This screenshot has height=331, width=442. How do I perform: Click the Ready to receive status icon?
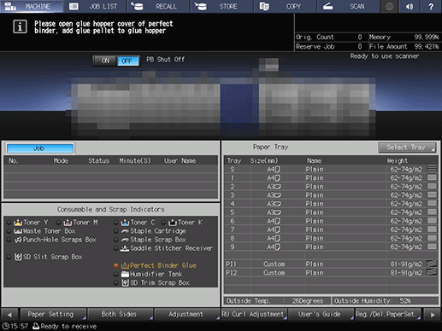(36, 326)
